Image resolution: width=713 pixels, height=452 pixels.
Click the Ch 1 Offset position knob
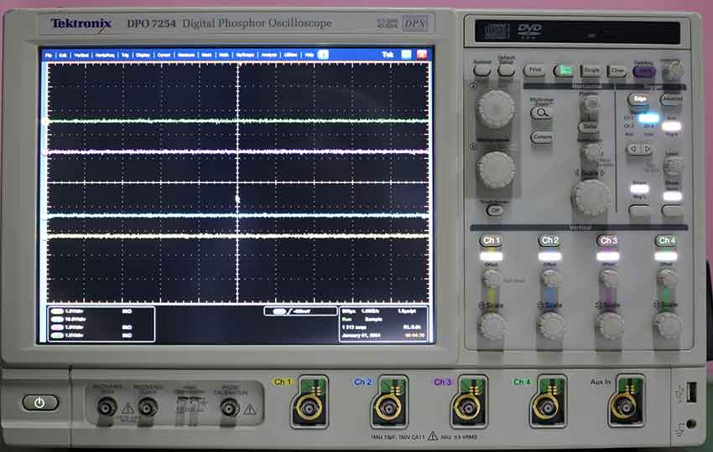(x=492, y=278)
